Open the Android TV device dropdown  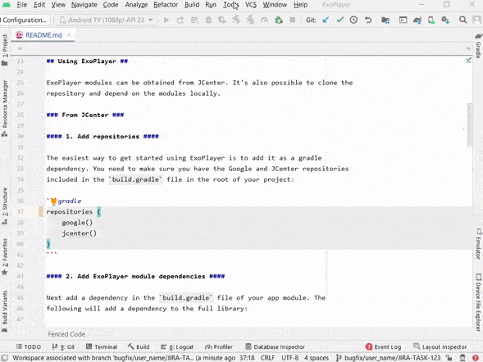(x=106, y=20)
